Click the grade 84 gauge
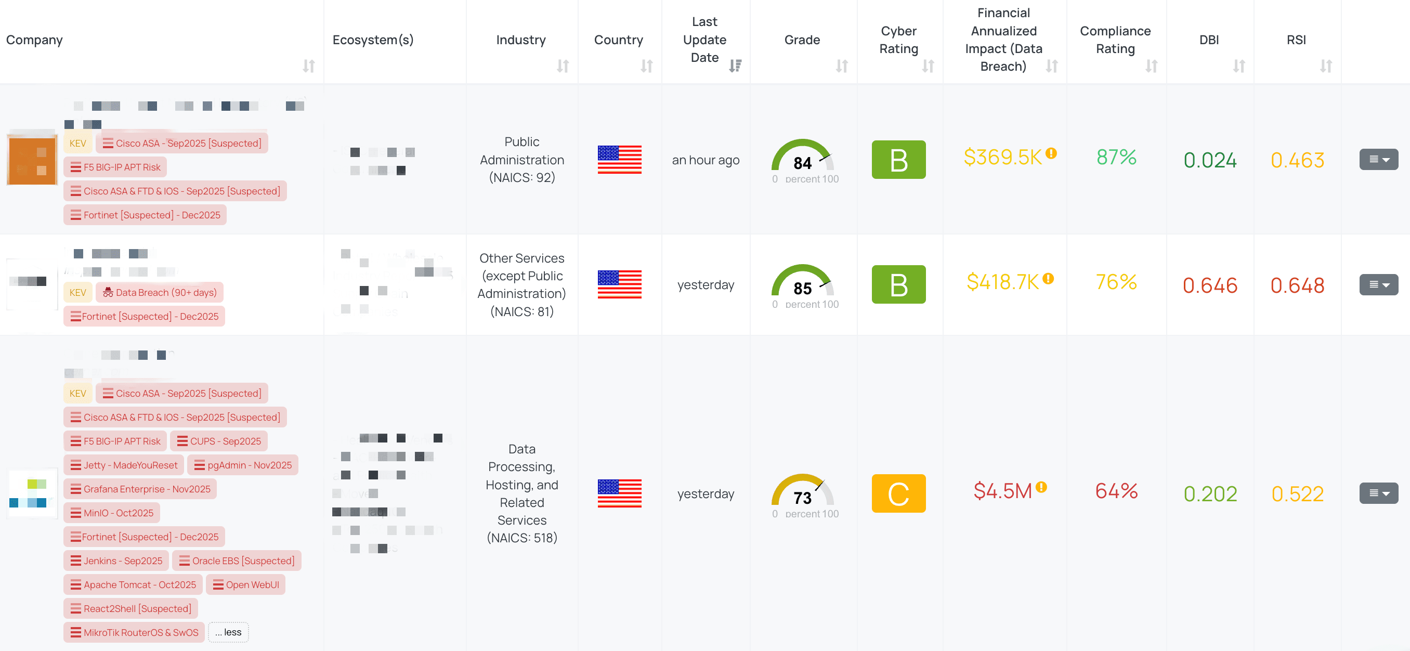Viewport: 1410px width, 651px height. (x=802, y=159)
